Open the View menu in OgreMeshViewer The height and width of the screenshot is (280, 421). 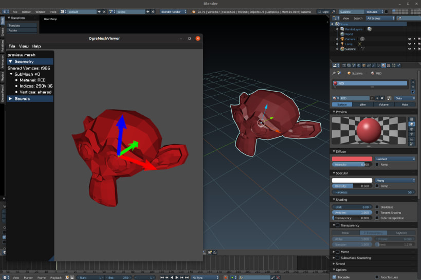click(x=24, y=46)
